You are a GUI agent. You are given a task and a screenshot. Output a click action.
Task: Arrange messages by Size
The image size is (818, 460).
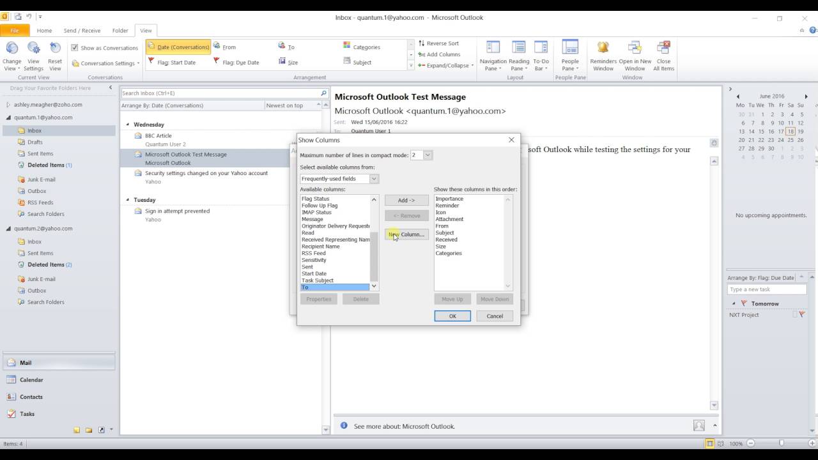(x=288, y=62)
